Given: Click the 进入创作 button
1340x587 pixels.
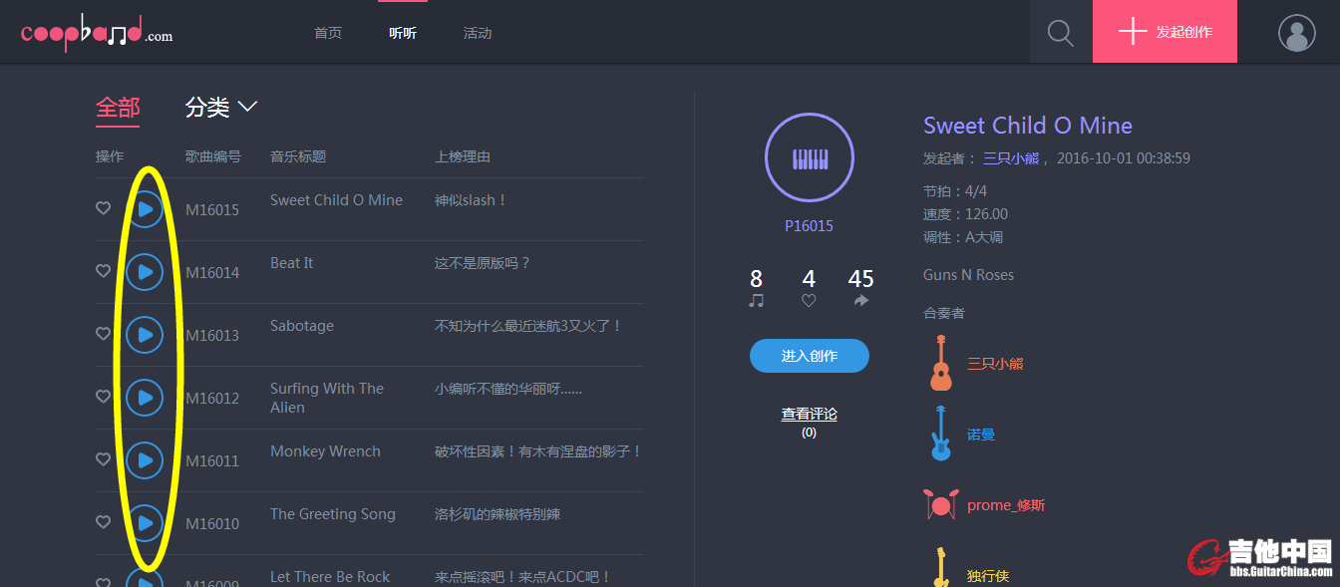Looking at the screenshot, I should coord(810,356).
